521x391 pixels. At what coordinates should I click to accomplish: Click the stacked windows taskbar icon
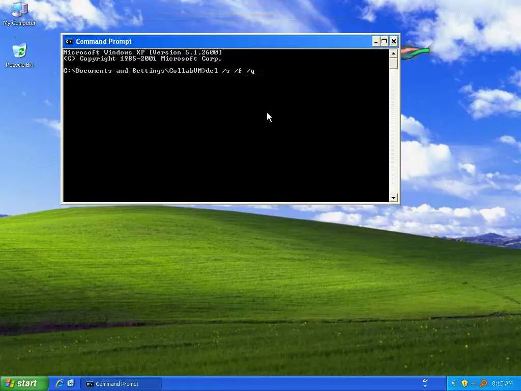(425, 380)
